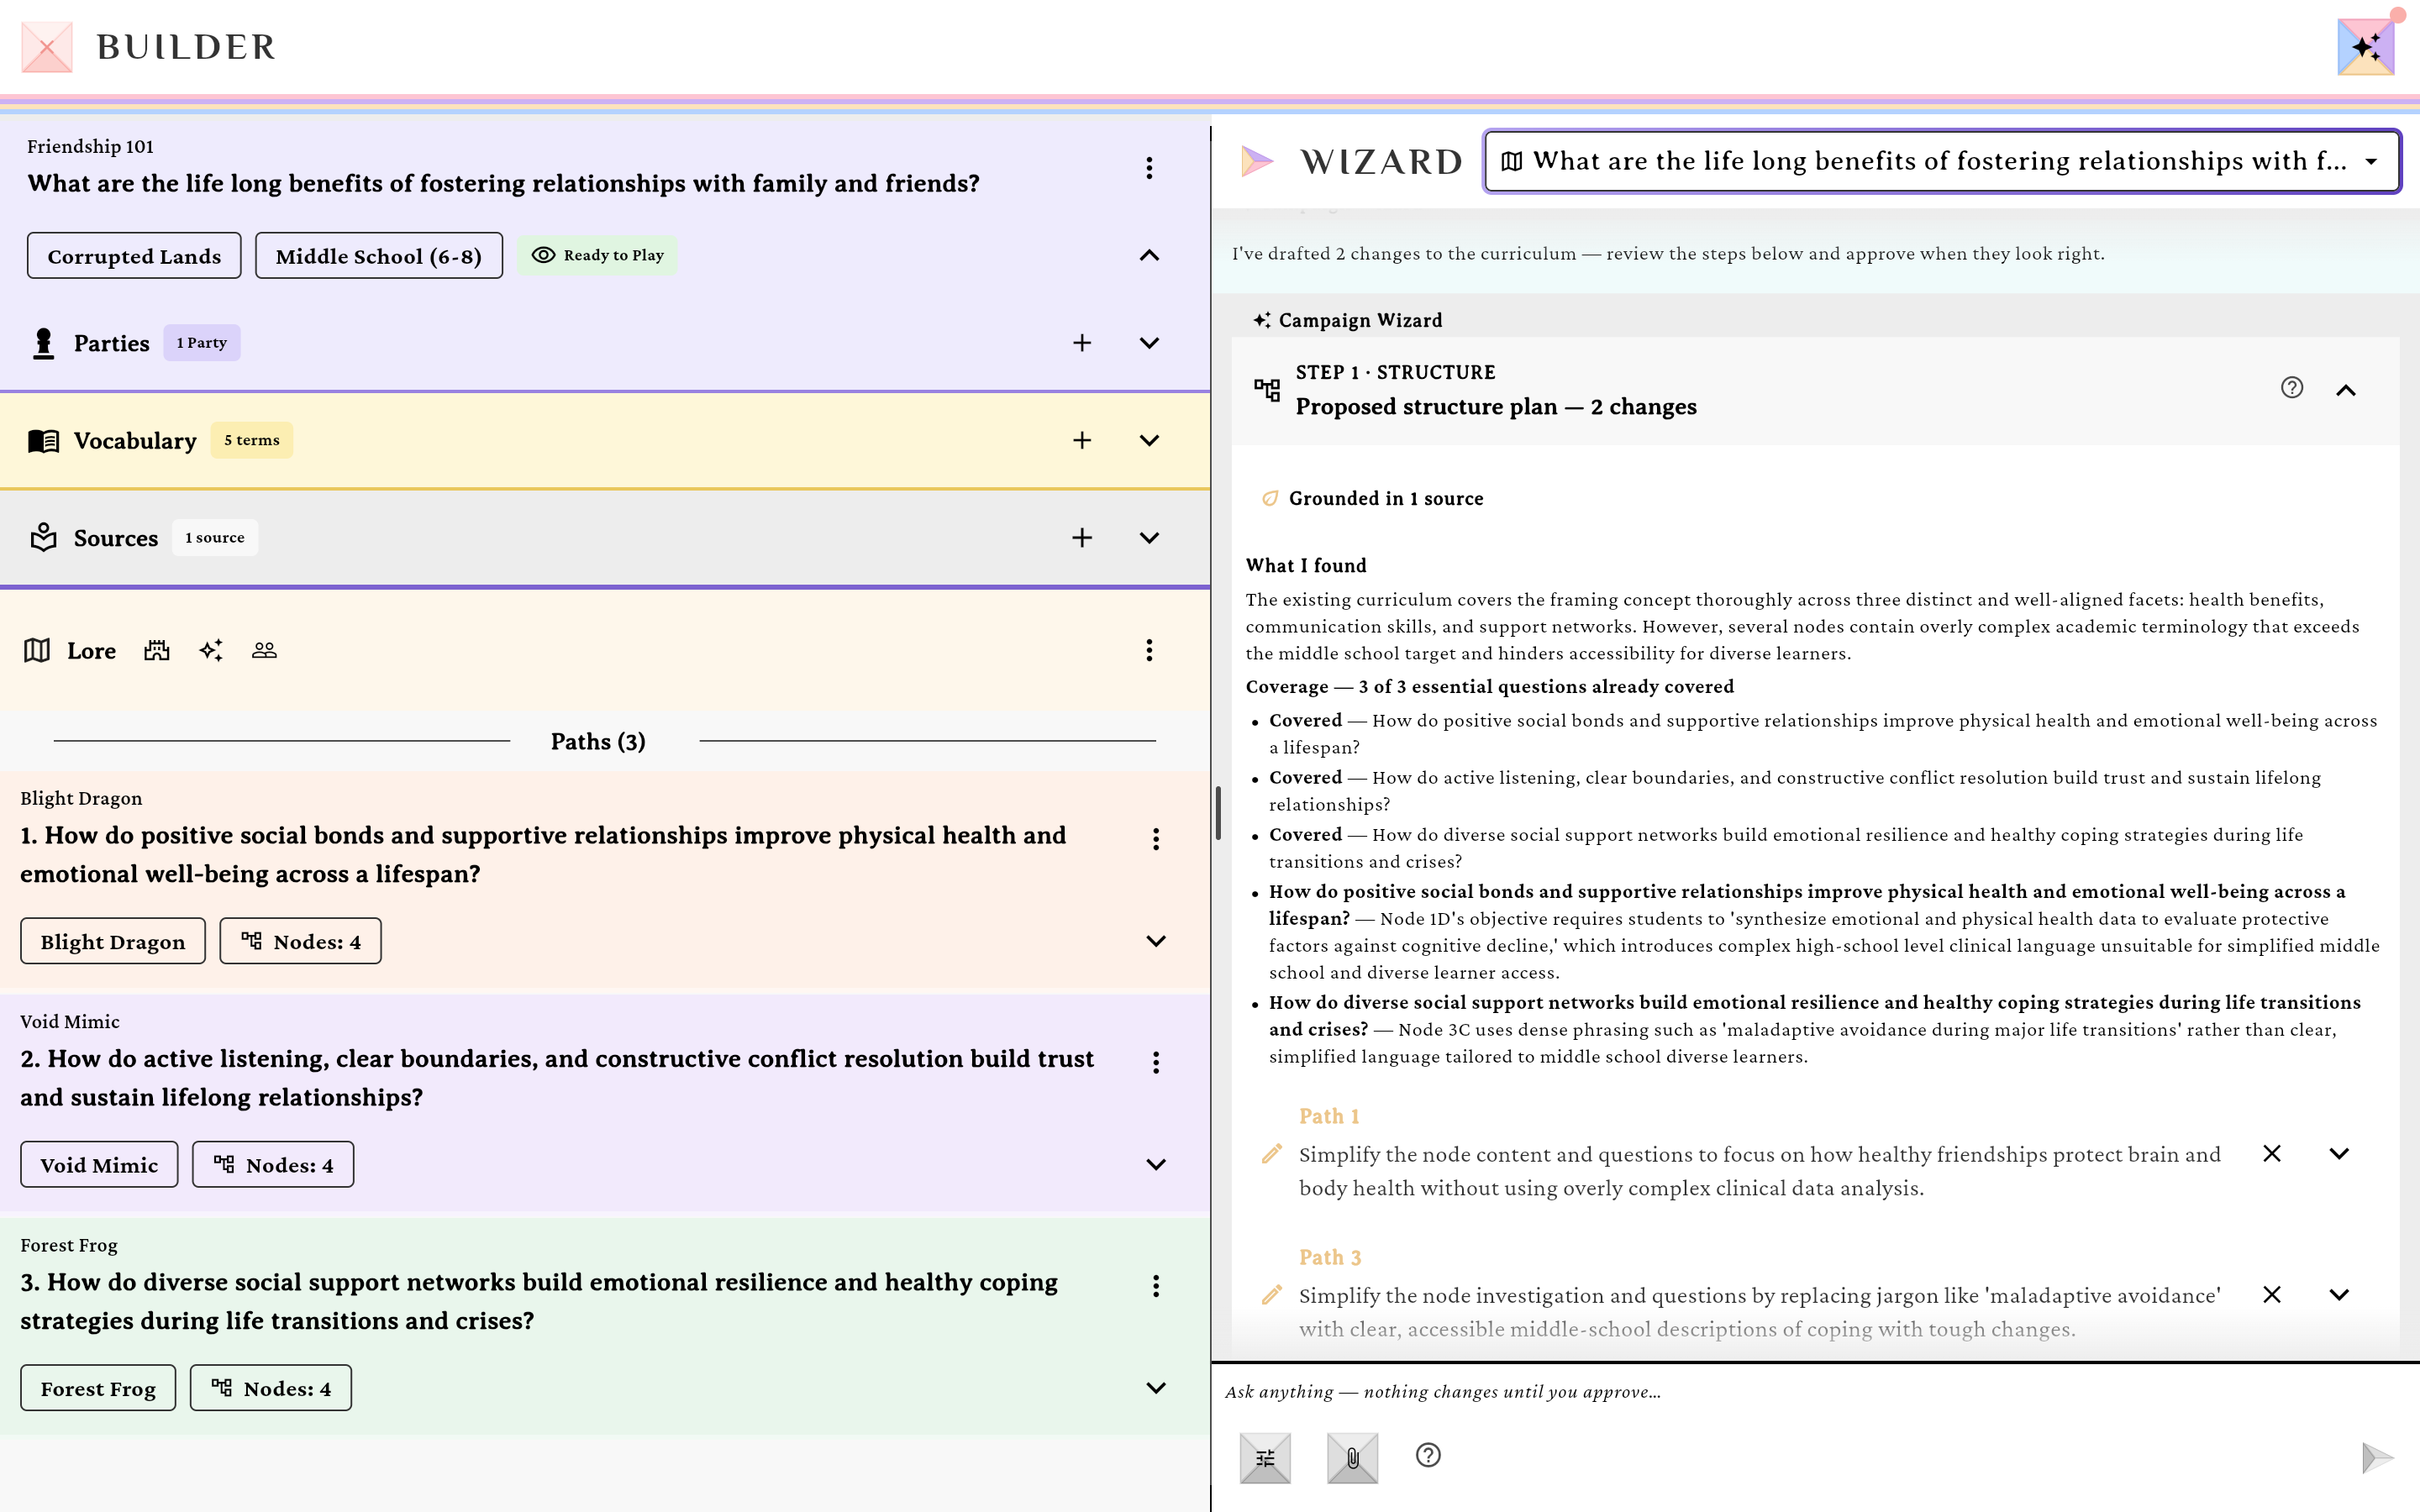The image size is (2420, 1512).
Task: Click the Vocabulary book icon
Action: coord(43,441)
